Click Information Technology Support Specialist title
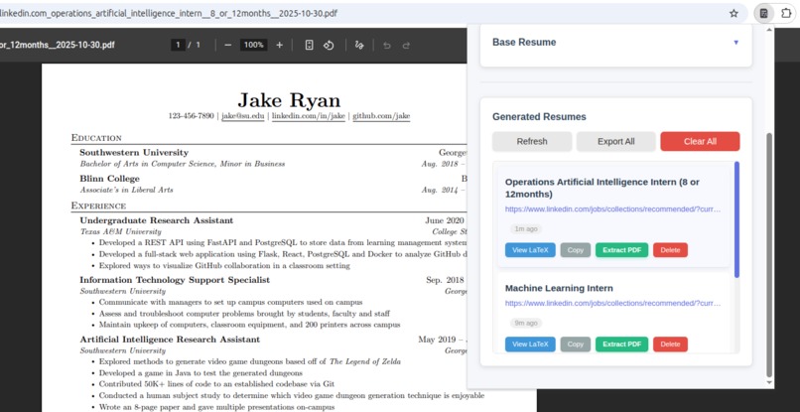 175,280
